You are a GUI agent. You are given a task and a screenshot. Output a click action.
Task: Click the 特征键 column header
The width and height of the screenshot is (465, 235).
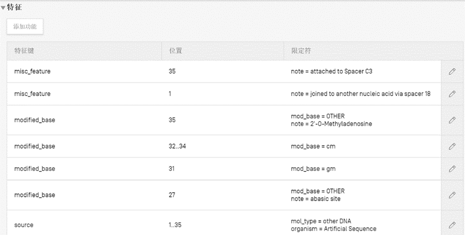pyautogui.click(x=25, y=51)
